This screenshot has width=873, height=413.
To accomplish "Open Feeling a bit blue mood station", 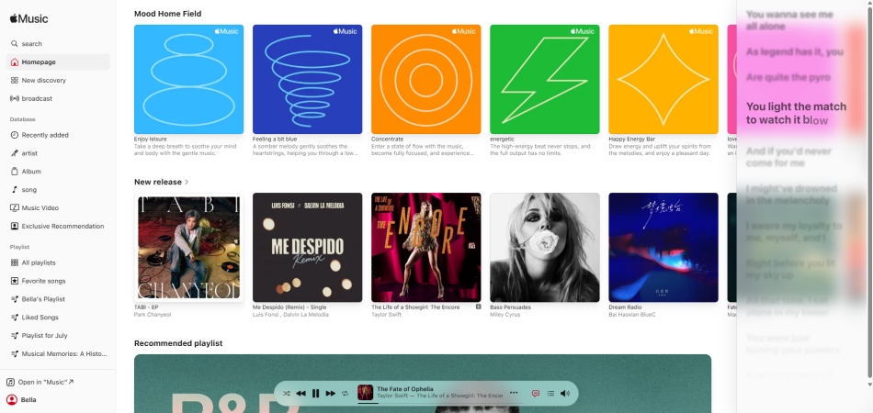I will pos(307,79).
